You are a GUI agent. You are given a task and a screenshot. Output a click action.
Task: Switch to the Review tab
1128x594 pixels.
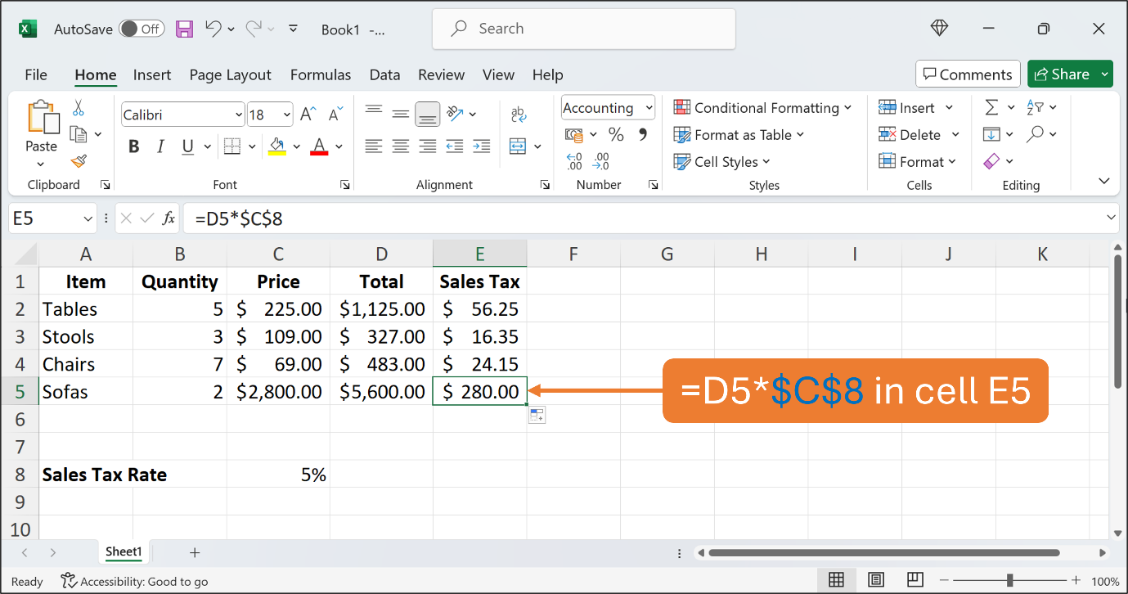[441, 74]
